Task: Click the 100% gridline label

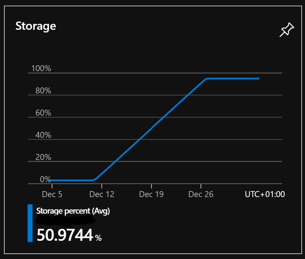Action: pyautogui.click(x=42, y=68)
